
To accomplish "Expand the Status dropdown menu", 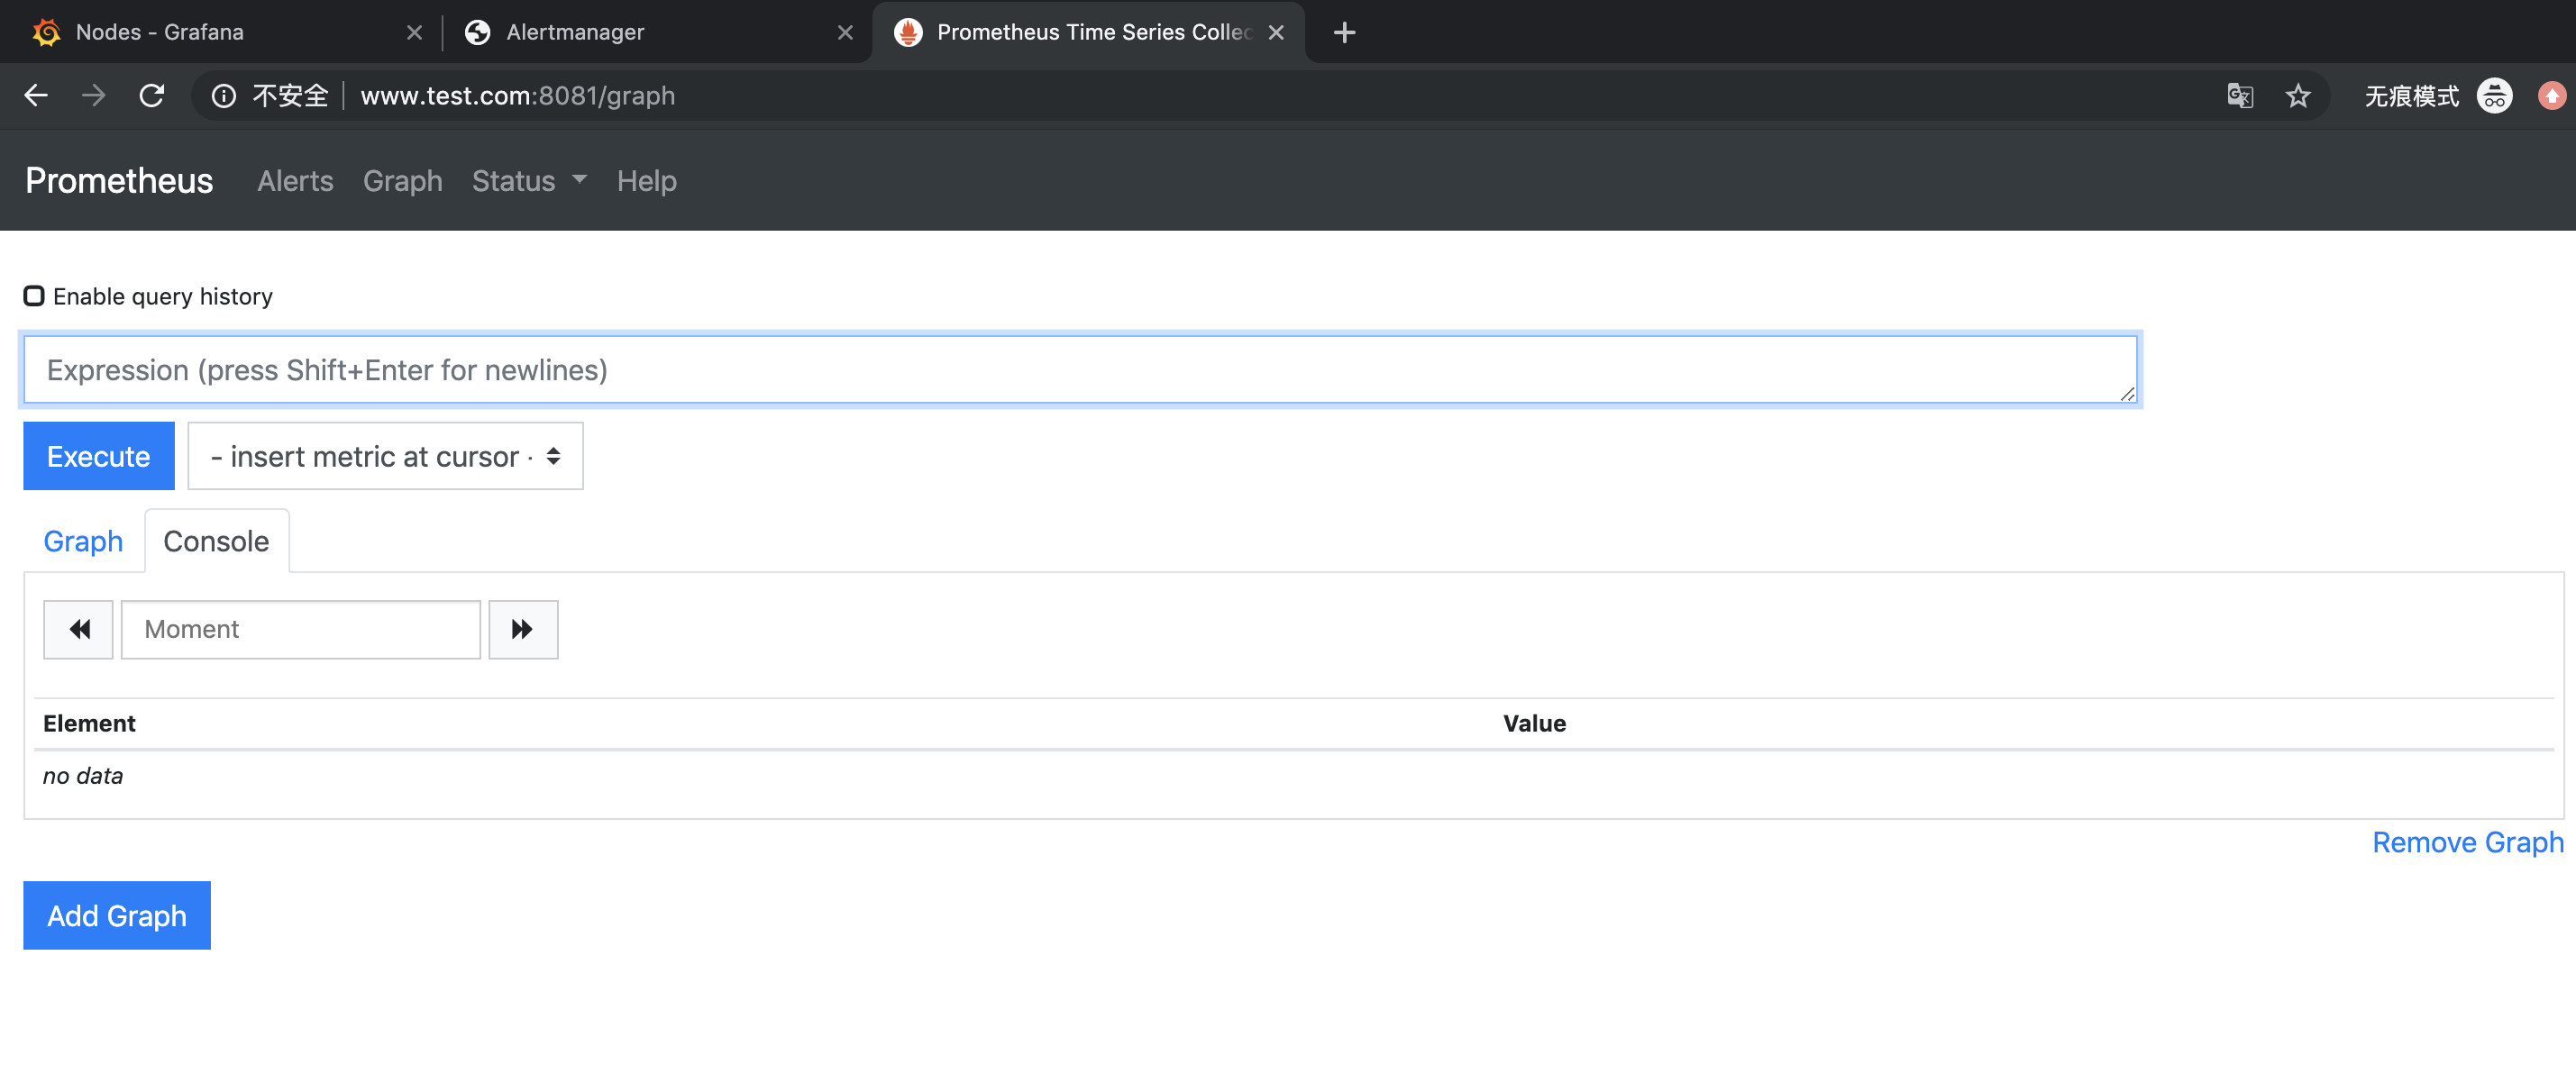I will [x=529, y=181].
